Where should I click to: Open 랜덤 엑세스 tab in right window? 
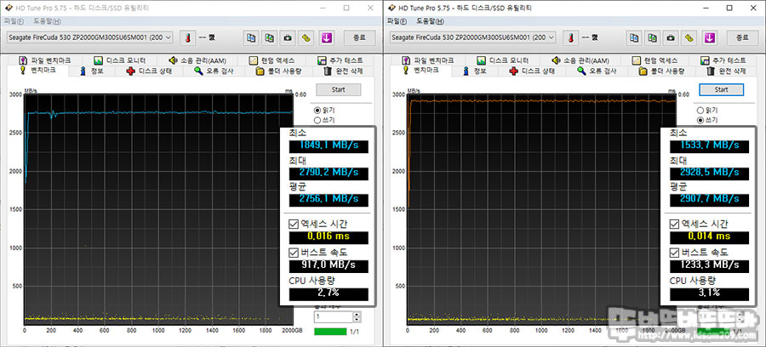tap(655, 60)
